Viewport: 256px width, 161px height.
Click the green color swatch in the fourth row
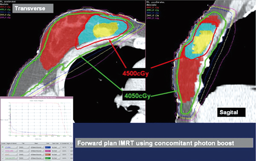click(x=48, y=158)
